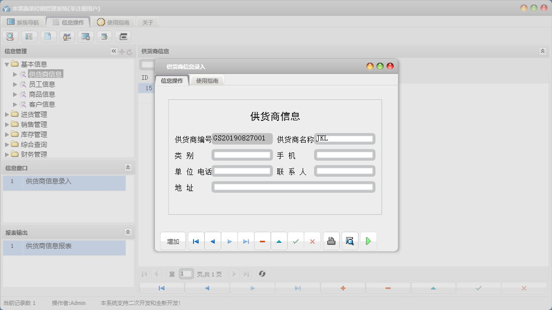Screen dimensions: 552x310
Task: Switch to the 使用指南 tab inside the dialog
Action: point(207,81)
